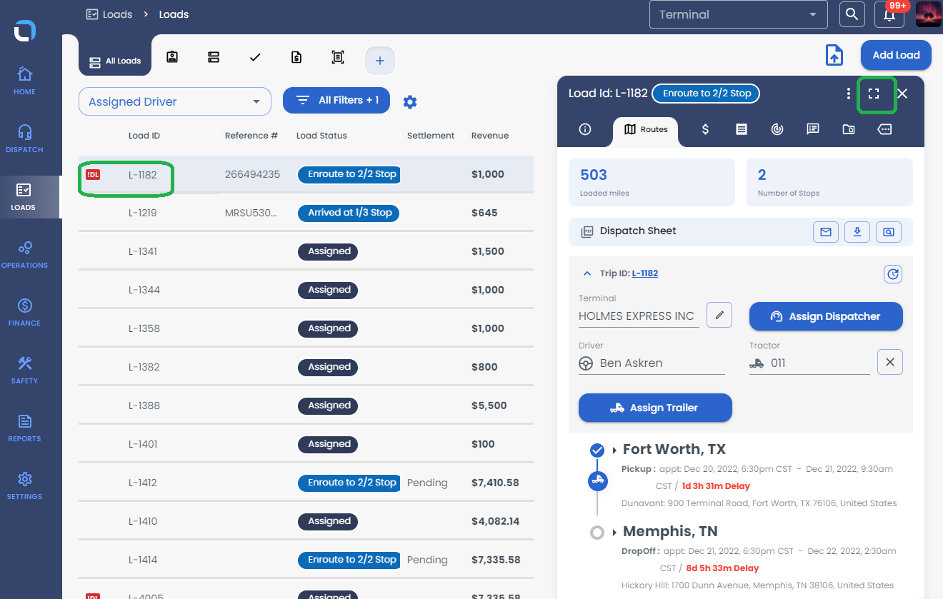943x599 pixels.
Task: Click the upload file icon beside Add Load
Action: tap(834, 55)
